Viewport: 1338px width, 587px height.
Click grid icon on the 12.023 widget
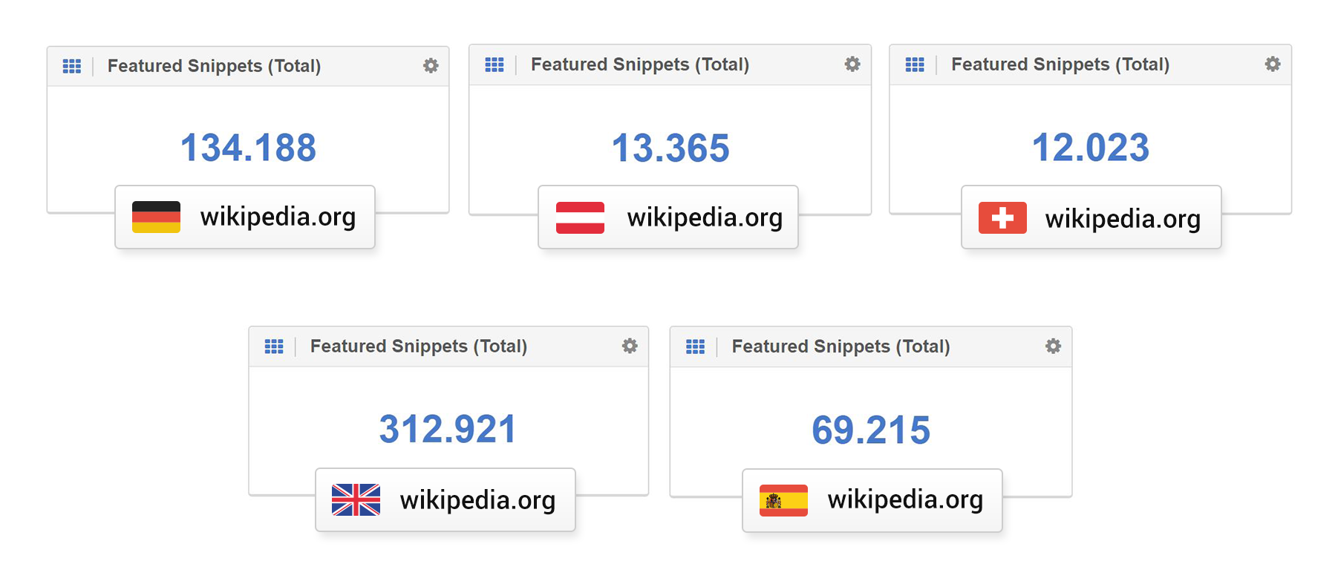coord(915,65)
